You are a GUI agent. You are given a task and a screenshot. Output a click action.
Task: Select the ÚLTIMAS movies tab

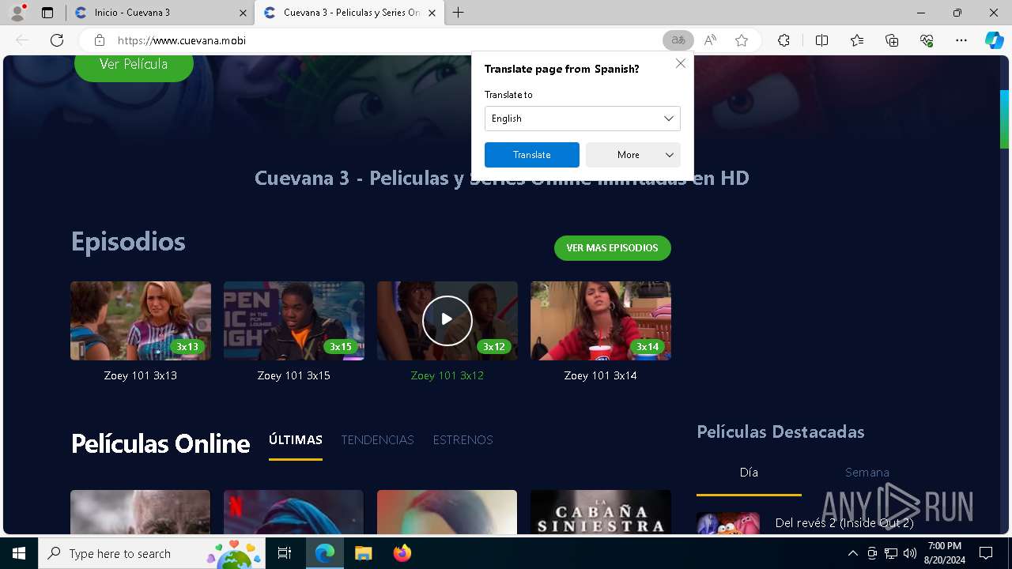(x=296, y=440)
